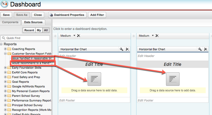The height and width of the screenshot is (115, 212).
Task: Select the Performance Summary Report folder label
Action: (32, 100)
